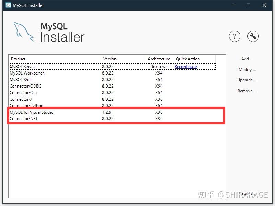Select the Connector/ODBC entry
Screen dimensions: 275x206
[52, 86]
